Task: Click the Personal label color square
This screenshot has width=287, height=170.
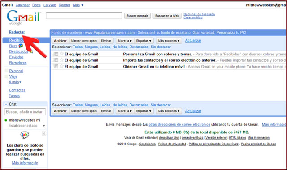Action: (6, 71)
